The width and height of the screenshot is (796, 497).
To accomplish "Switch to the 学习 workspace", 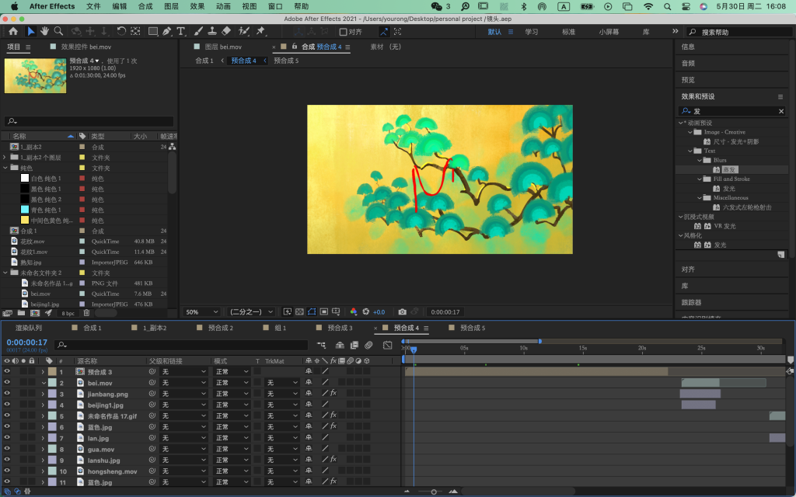I will [x=532, y=31].
